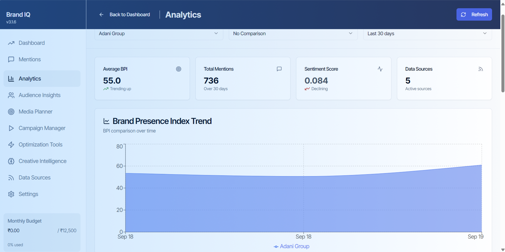Click the Optimization Tools lightning icon
Viewport: 505px width, 252px height.
pos(11,145)
